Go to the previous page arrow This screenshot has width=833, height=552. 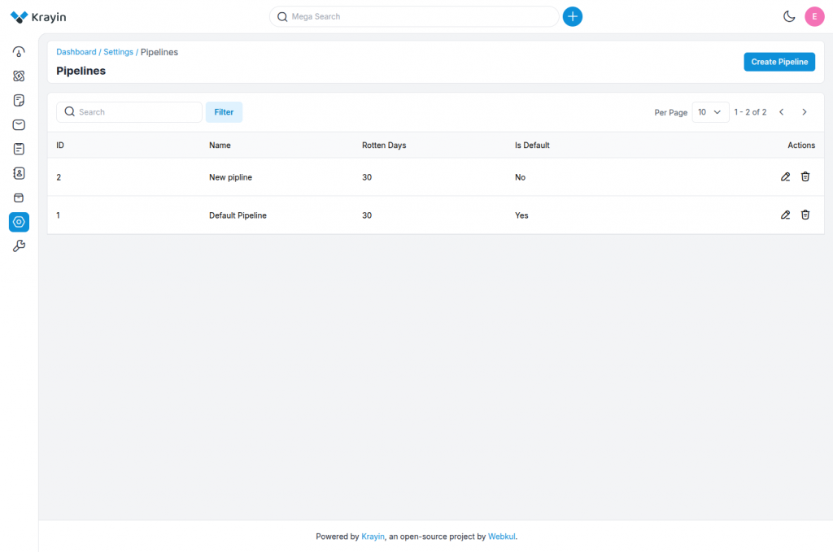tap(782, 112)
